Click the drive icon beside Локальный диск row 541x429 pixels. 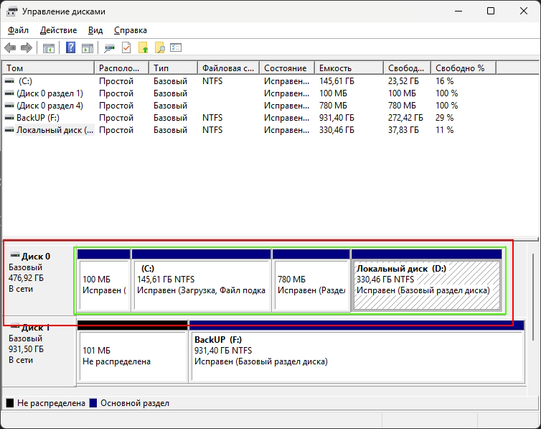(9, 130)
